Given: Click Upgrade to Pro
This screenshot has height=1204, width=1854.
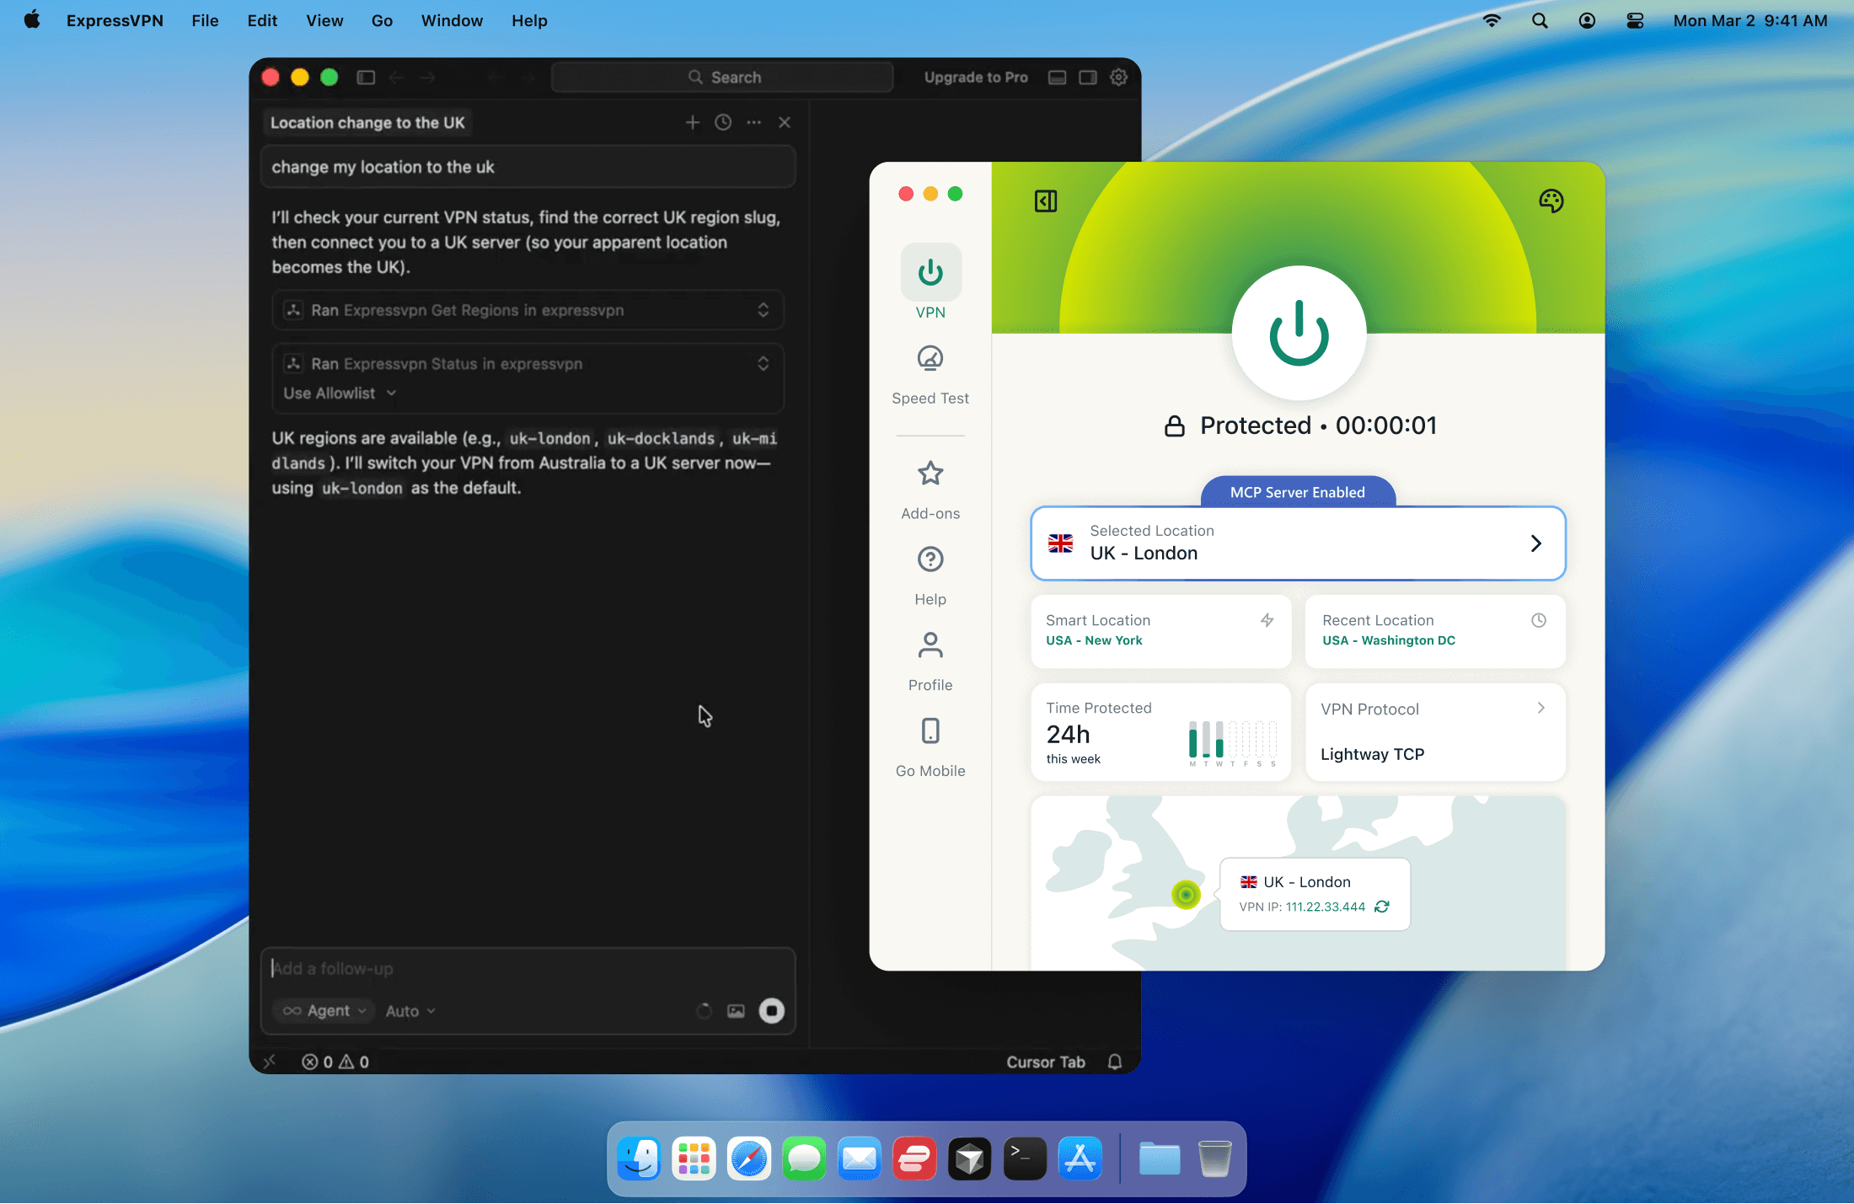Looking at the screenshot, I should click(x=975, y=78).
